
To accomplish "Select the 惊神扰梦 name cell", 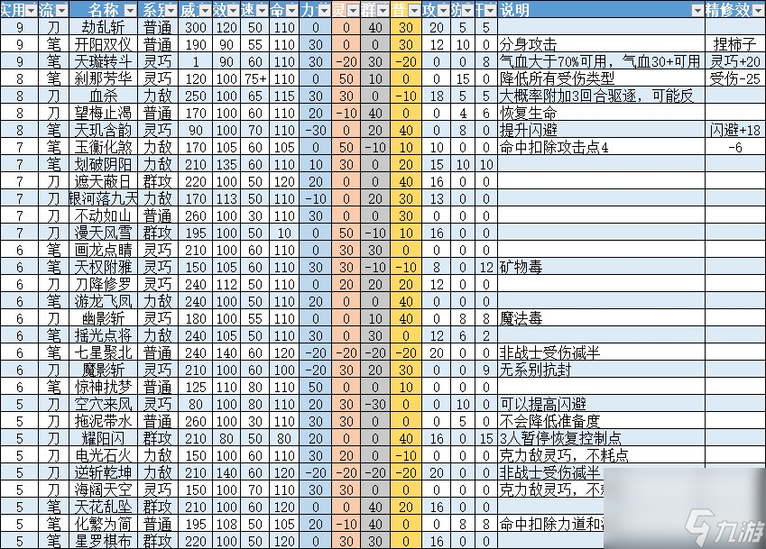I will pyautogui.click(x=103, y=387).
